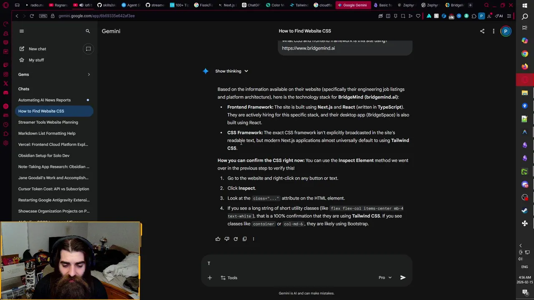Focus the Gemini prompt input field
This screenshot has width=534, height=300.
(x=307, y=263)
